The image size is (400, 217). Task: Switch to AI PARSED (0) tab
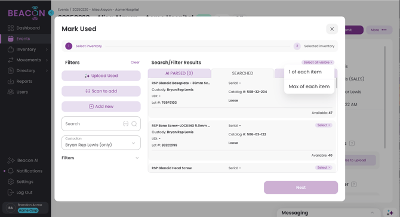179,73
